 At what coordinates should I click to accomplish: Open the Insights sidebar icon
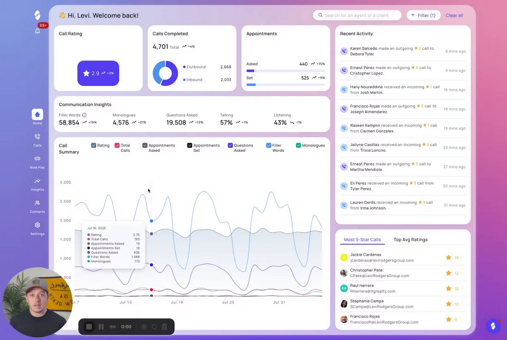pyautogui.click(x=37, y=181)
